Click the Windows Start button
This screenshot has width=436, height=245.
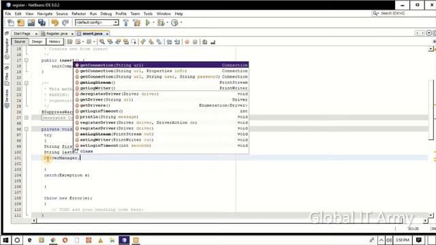5,240
